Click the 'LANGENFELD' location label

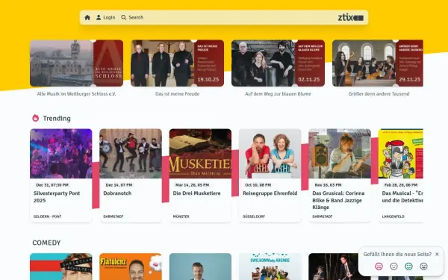[393, 217]
